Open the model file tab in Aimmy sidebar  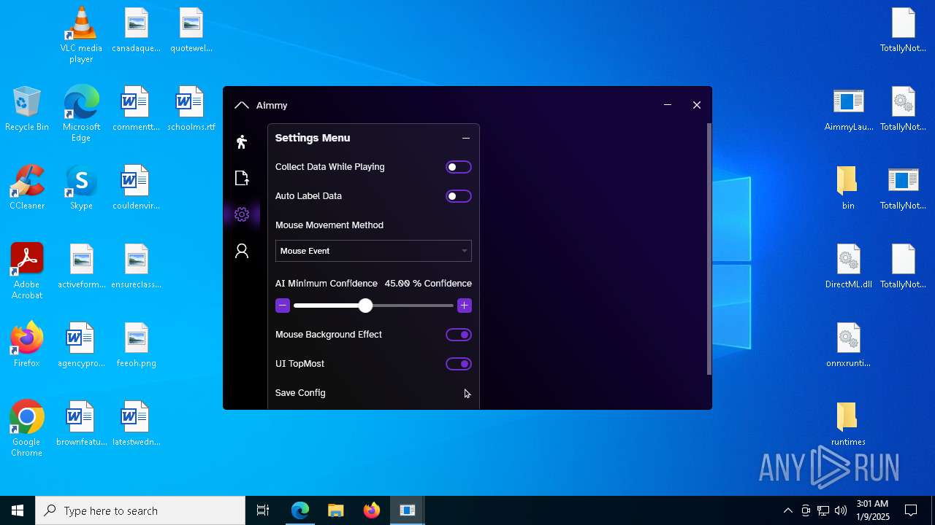[242, 178]
